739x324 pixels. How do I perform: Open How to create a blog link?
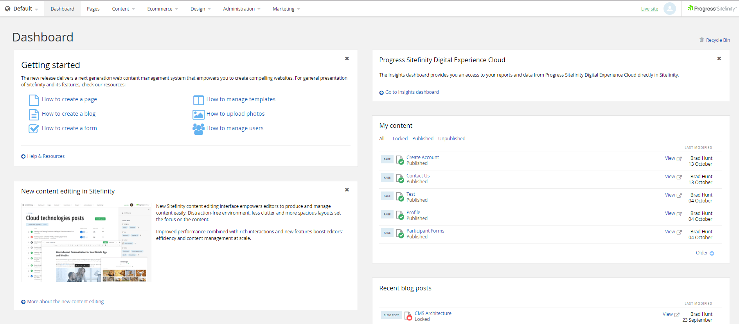point(68,114)
